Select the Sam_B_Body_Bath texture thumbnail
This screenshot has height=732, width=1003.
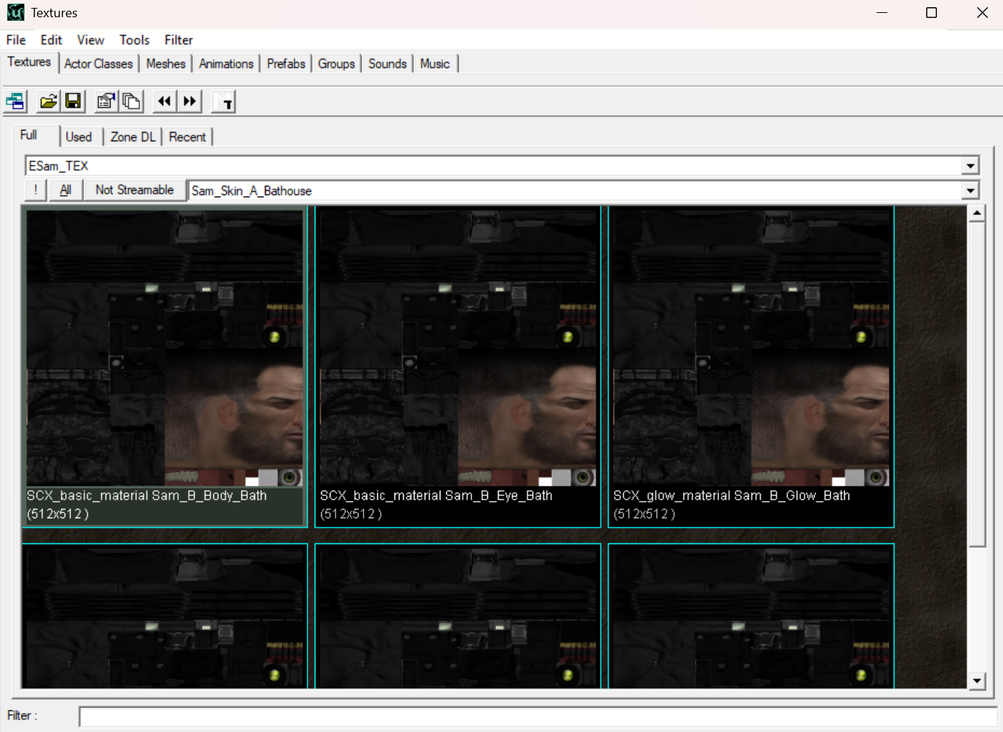tap(165, 367)
